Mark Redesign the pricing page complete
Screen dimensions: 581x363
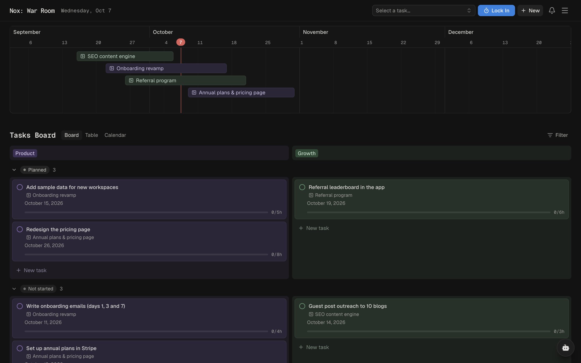click(20, 229)
